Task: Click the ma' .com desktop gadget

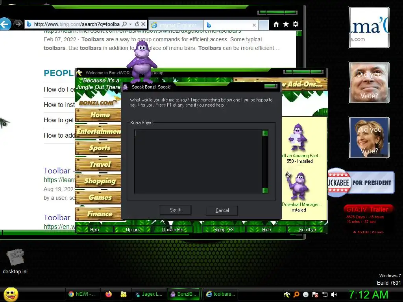Action: (369, 28)
